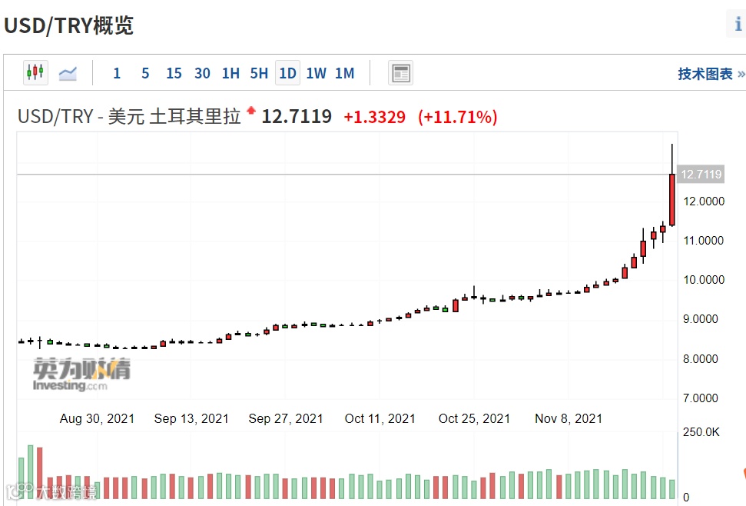Click the 250.0K volume axis label

coord(701,432)
